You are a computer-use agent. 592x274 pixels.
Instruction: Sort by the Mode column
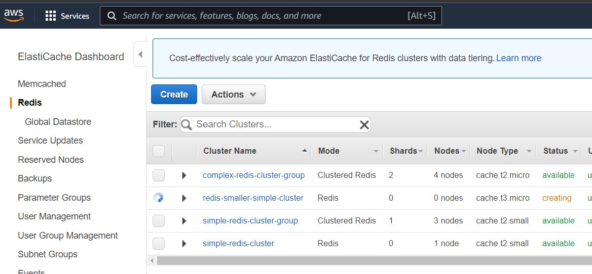[x=347, y=151]
